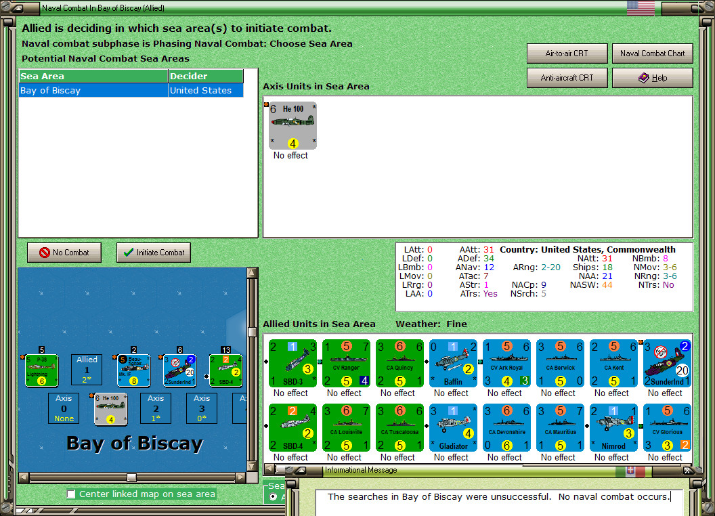This screenshot has height=516, width=715.
Task: Click the Axis 2 sea box marker
Action: click(x=156, y=408)
